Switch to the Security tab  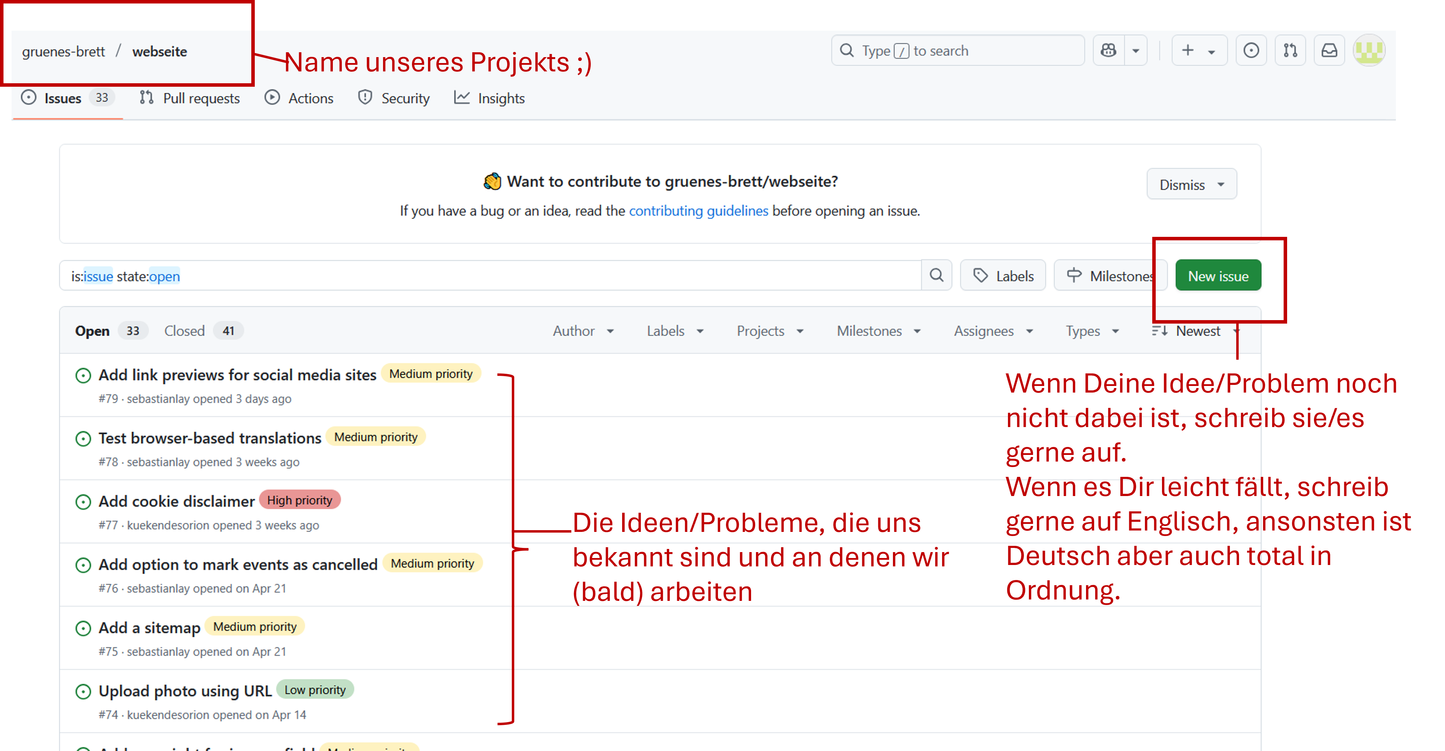coord(394,98)
